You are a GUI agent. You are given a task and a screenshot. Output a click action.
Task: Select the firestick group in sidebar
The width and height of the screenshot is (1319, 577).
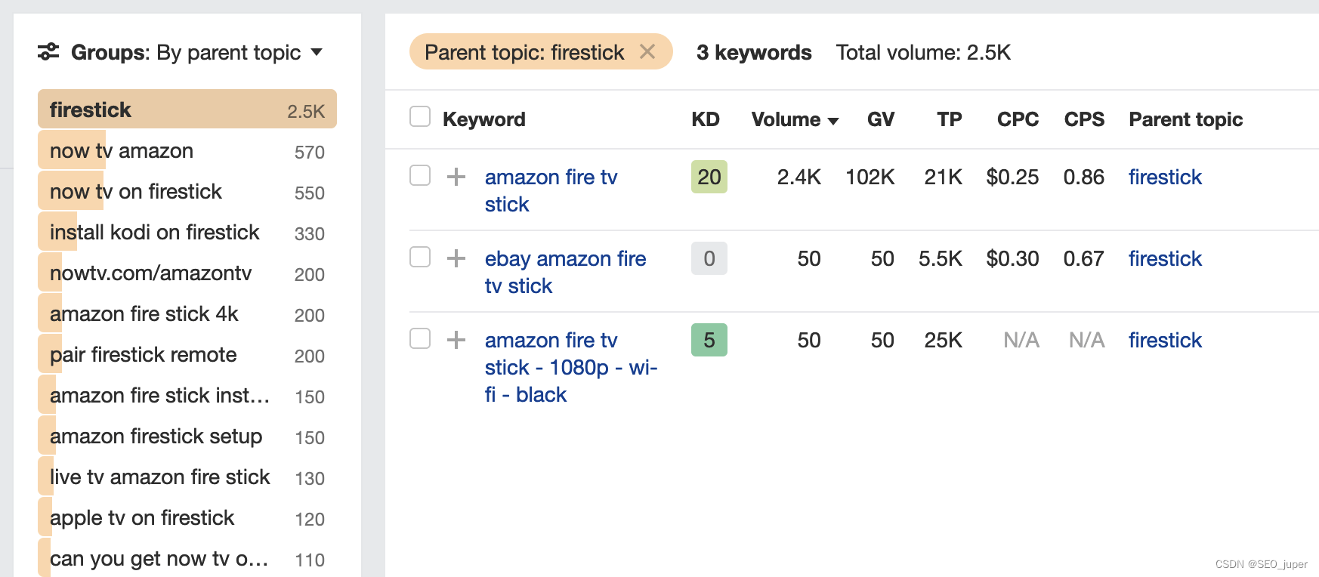187,110
